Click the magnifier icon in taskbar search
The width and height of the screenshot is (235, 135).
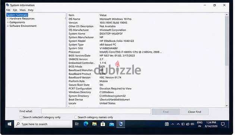point(18,124)
